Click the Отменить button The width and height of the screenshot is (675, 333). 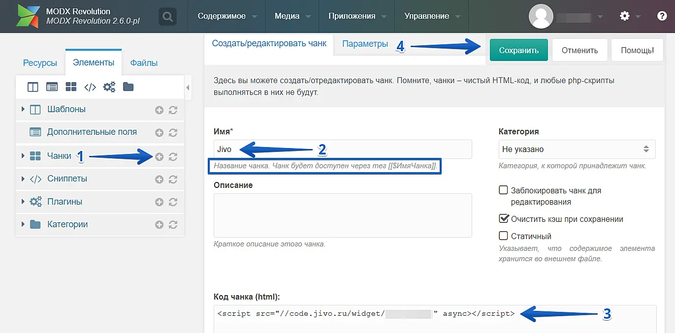(x=579, y=50)
